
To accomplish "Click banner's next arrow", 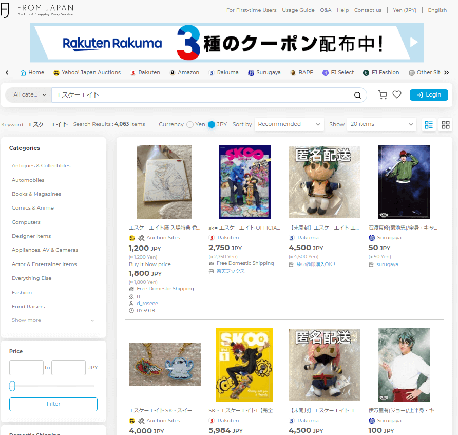I will pos(414,42).
